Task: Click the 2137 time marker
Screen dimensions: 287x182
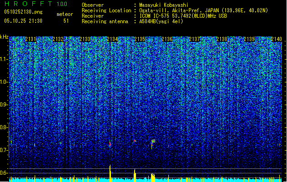Action: tap(194, 39)
